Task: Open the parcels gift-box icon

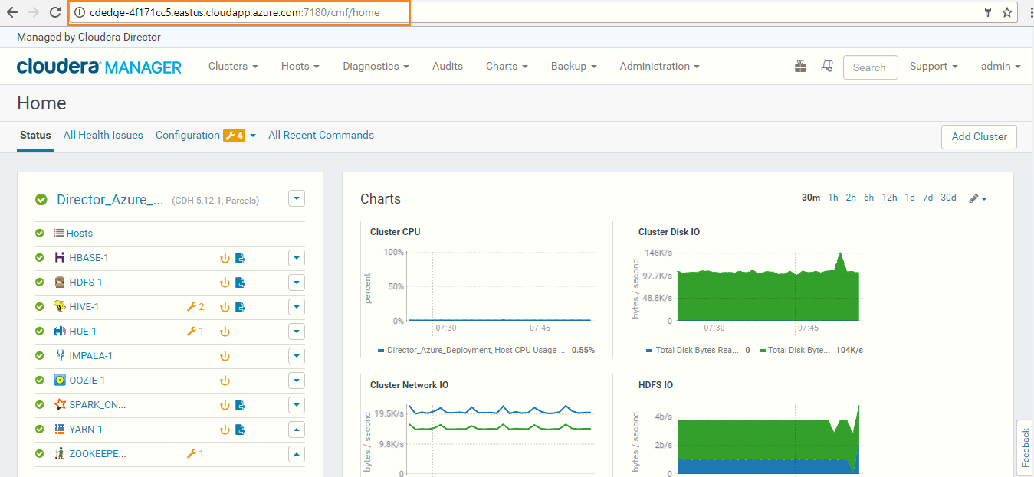Action: click(800, 67)
